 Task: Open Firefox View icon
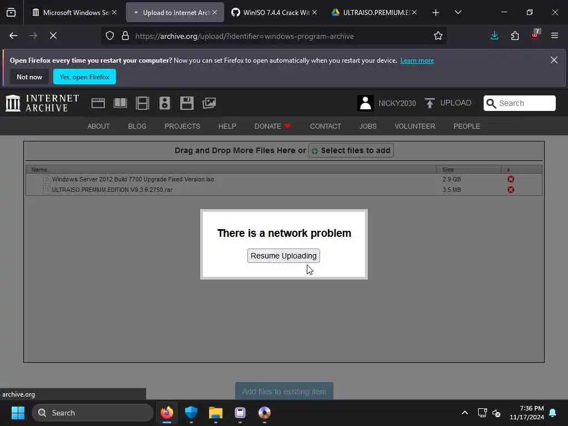coord(11,13)
